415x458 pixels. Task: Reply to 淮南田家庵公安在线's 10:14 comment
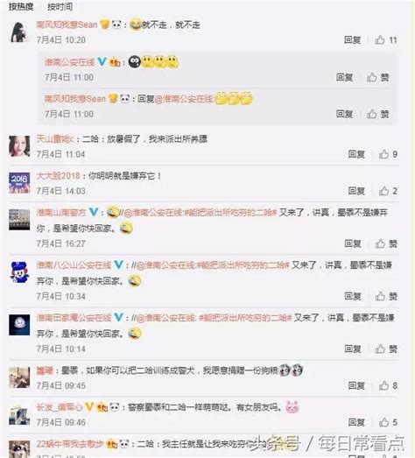[x=353, y=349]
